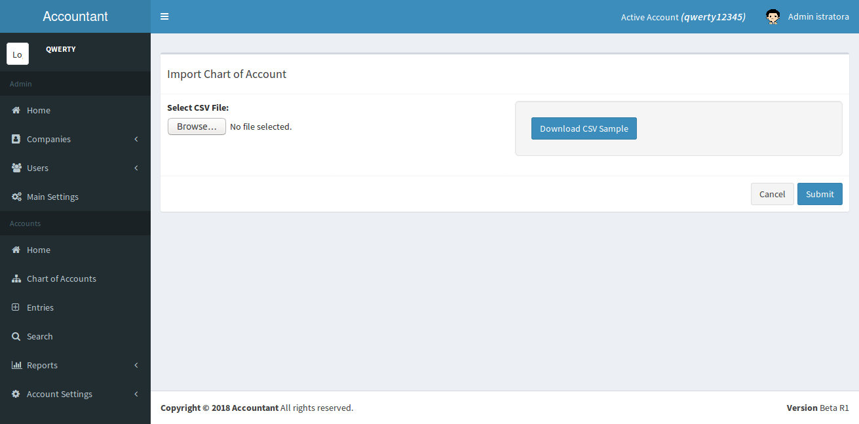Image resolution: width=859 pixels, height=424 pixels.
Task: Expand the Reports submenu chevron
Action: point(136,365)
